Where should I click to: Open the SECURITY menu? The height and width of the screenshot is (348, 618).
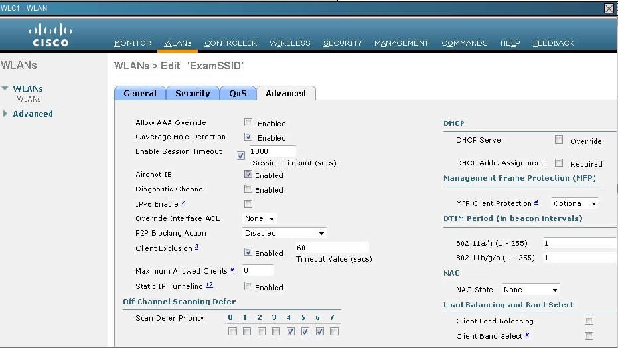(x=343, y=43)
